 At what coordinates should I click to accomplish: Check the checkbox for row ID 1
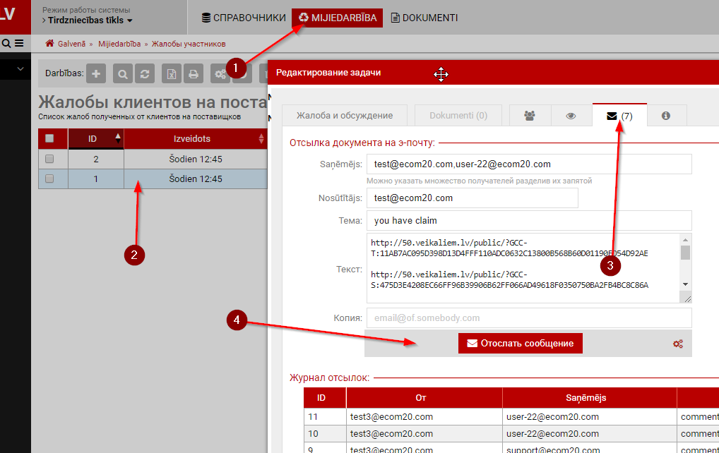[x=49, y=179]
